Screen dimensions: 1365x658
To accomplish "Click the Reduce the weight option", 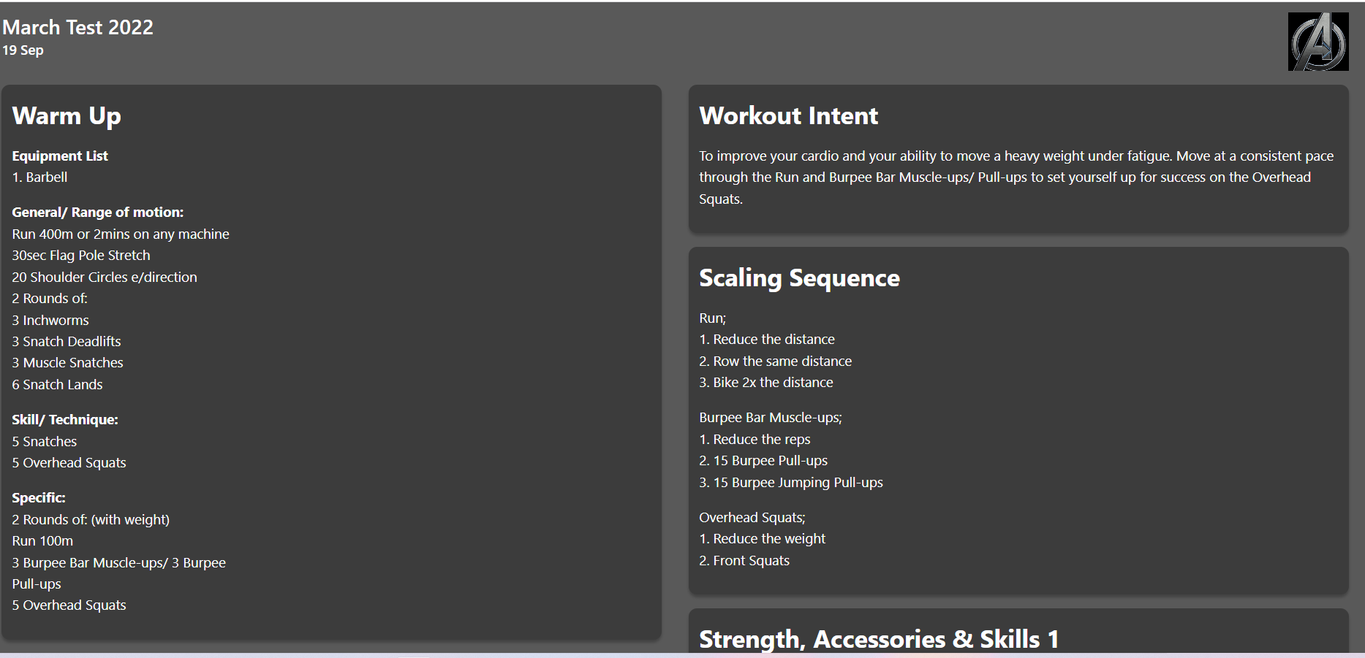I will click(763, 539).
